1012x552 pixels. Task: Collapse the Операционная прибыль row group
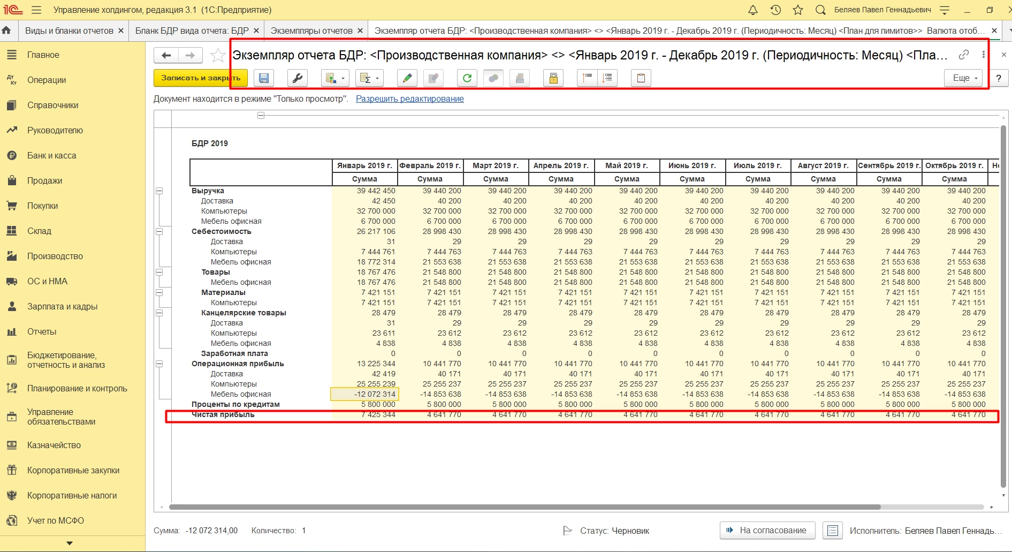(159, 364)
